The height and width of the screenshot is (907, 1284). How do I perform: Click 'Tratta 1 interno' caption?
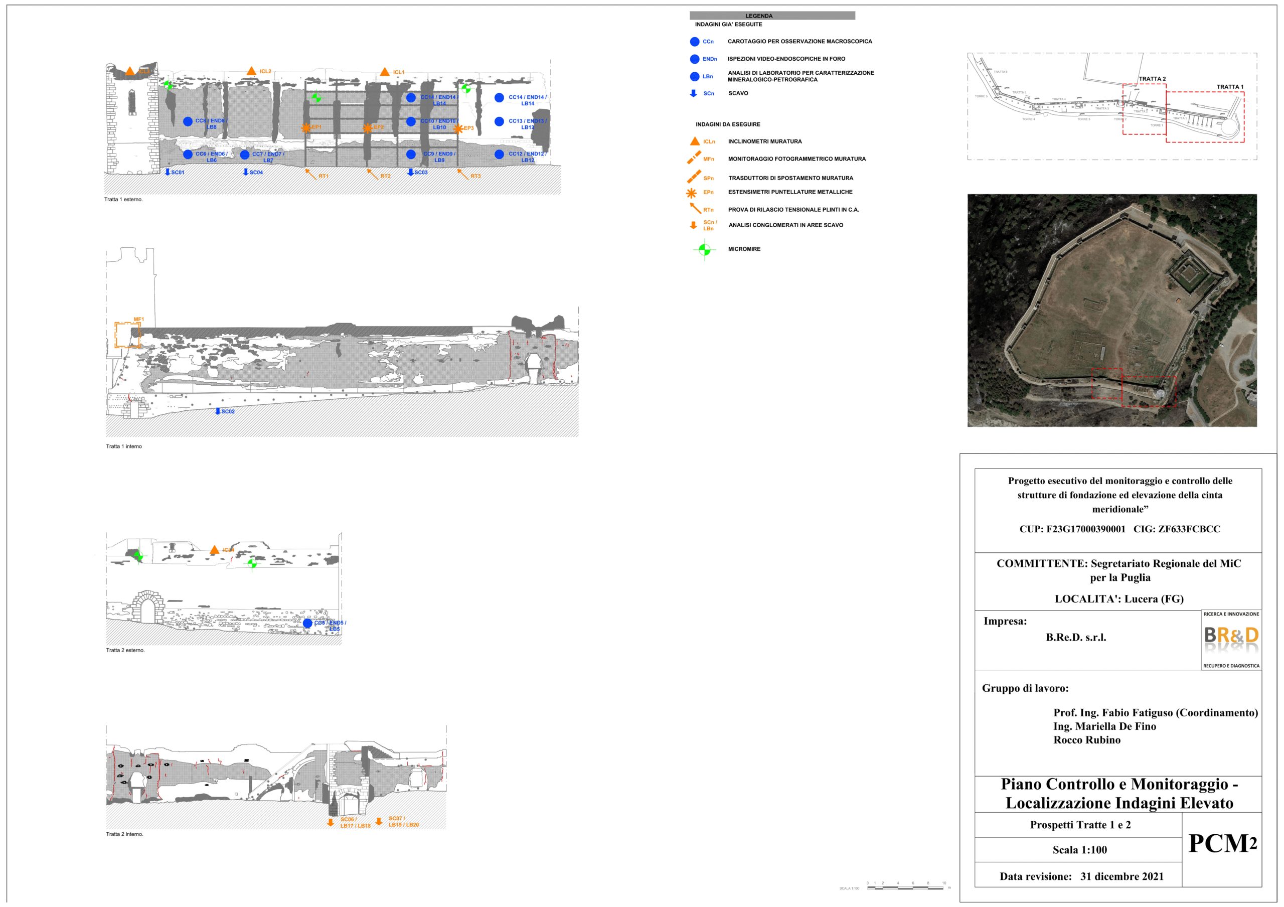[x=124, y=446]
